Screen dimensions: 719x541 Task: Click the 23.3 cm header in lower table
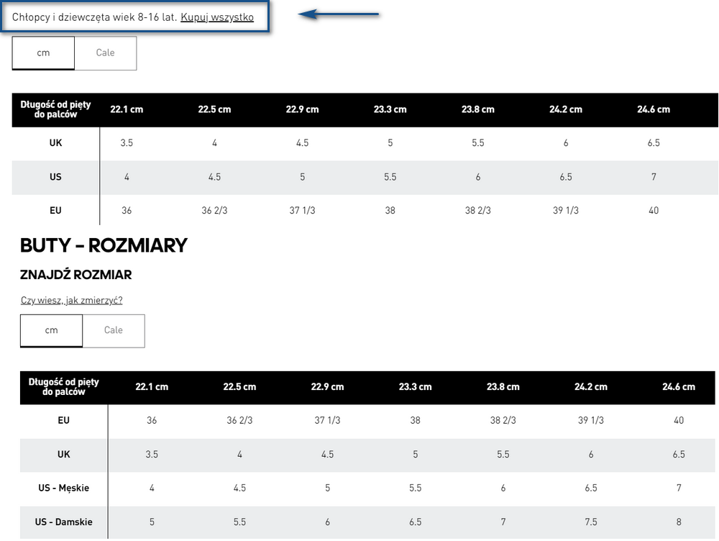click(415, 387)
